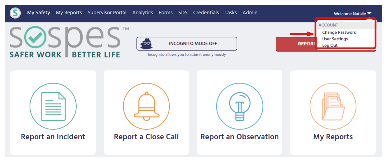Expand the Welcome Natalie account dropdown arrow
387x162 pixels.
(x=369, y=13)
